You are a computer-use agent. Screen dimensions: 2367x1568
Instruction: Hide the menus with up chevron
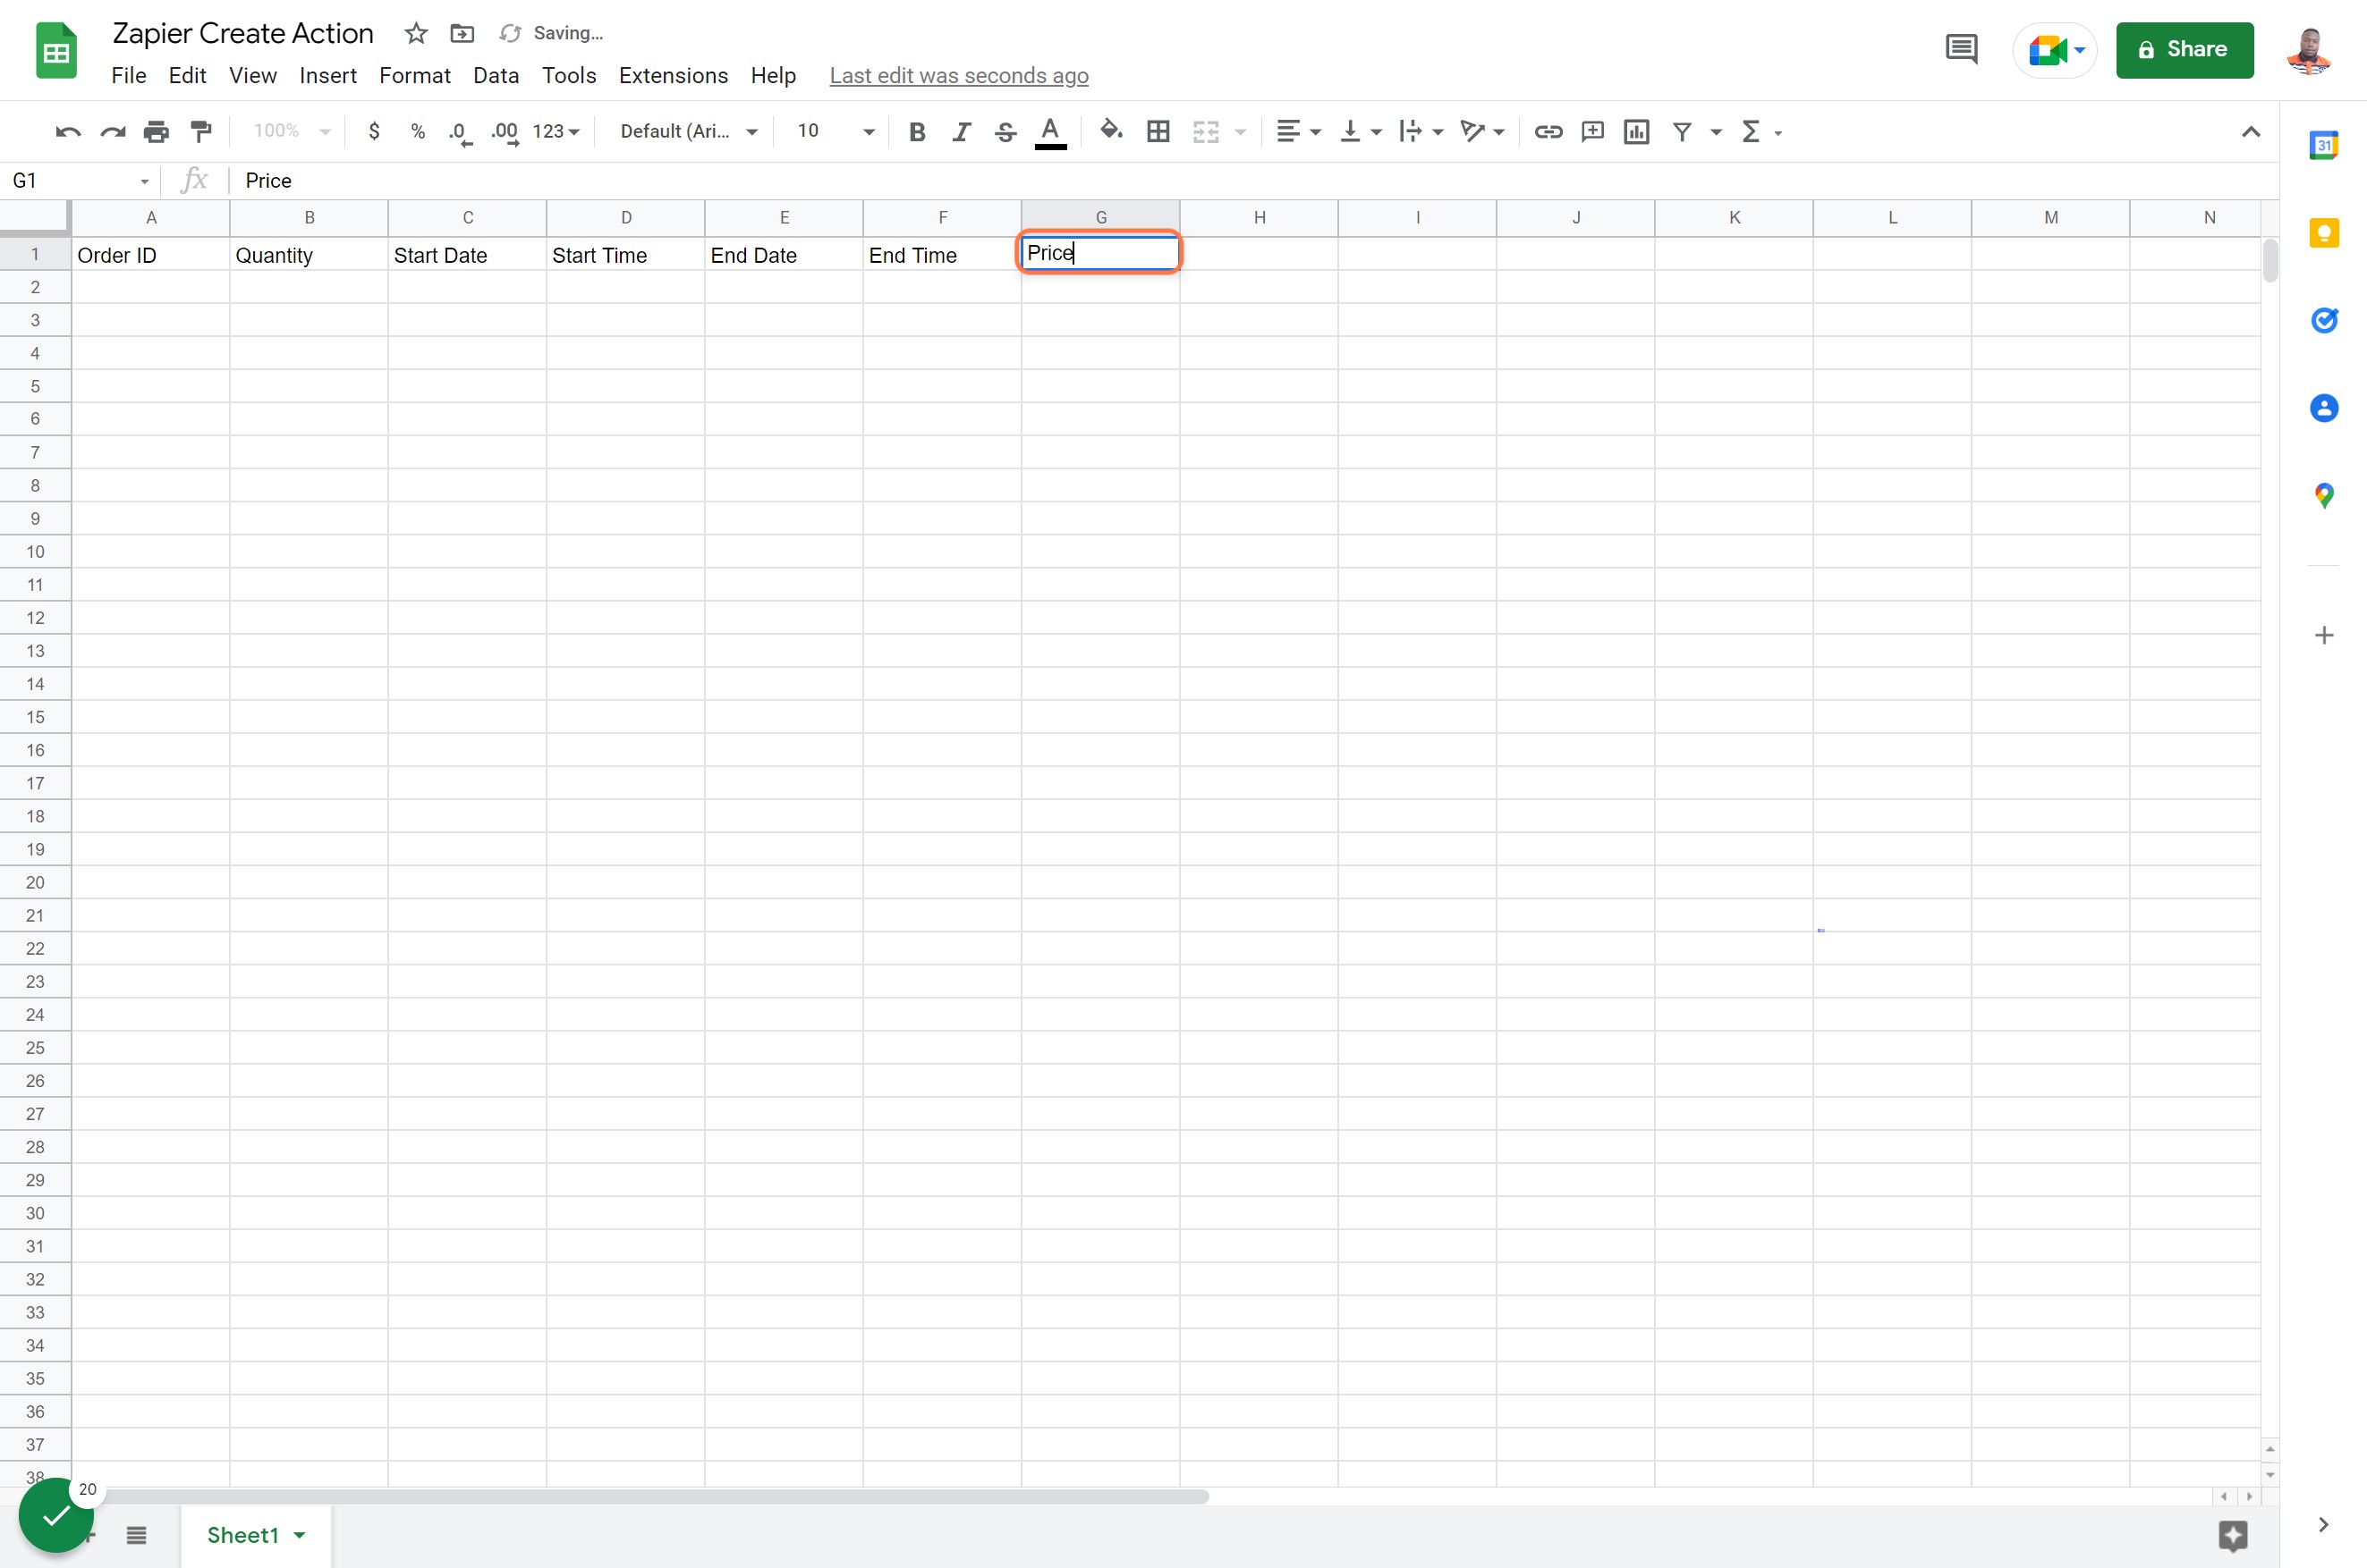point(2250,131)
